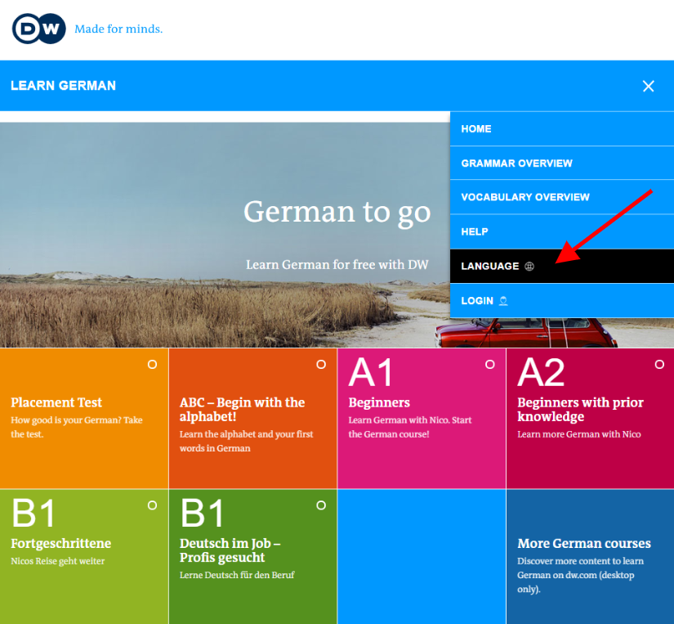674x624 pixels.
Task: Open the Home menu item
Action: (476, 129)
